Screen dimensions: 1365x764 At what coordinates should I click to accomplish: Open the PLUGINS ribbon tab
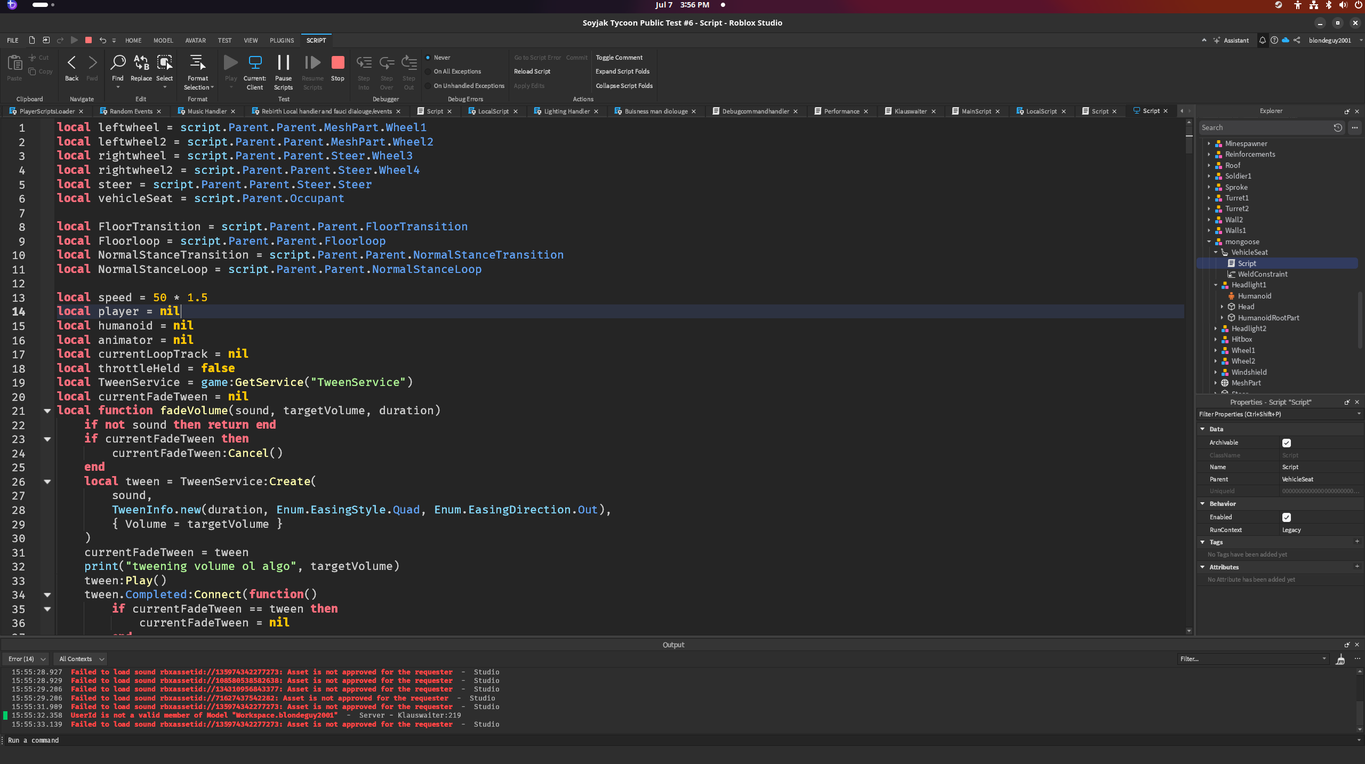pos(282,40)
